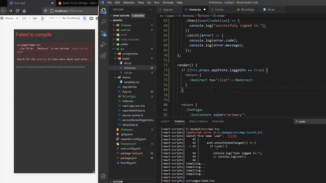Switch to the fbConfig.js editor tab
This screenshot has width=326, height=183.
point(248,10)
